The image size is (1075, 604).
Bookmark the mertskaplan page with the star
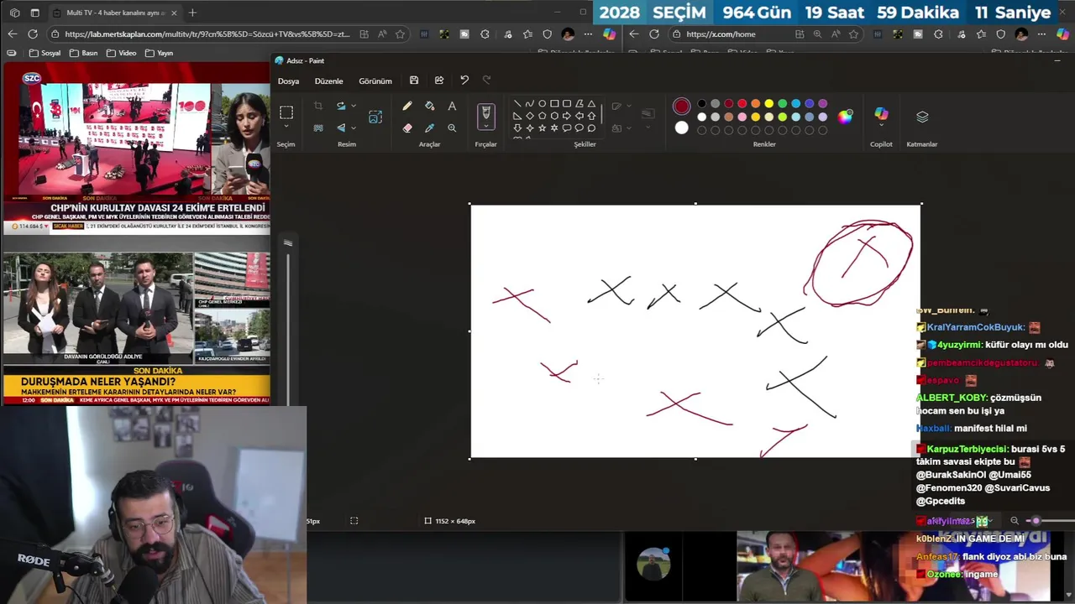400,34
